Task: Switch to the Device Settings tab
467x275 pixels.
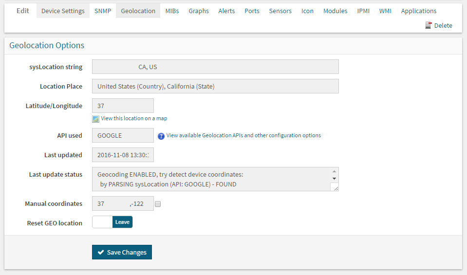Action: (63, 11)
